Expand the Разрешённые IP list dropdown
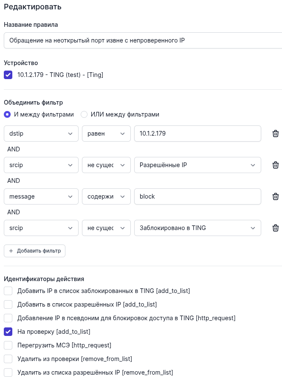Image resolution: width=282 pixels, height=381 pixels. tap(197, 165)
